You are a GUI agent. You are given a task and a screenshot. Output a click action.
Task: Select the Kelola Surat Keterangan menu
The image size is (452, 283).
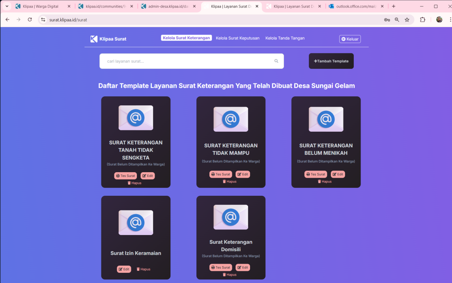click(186, 38)
